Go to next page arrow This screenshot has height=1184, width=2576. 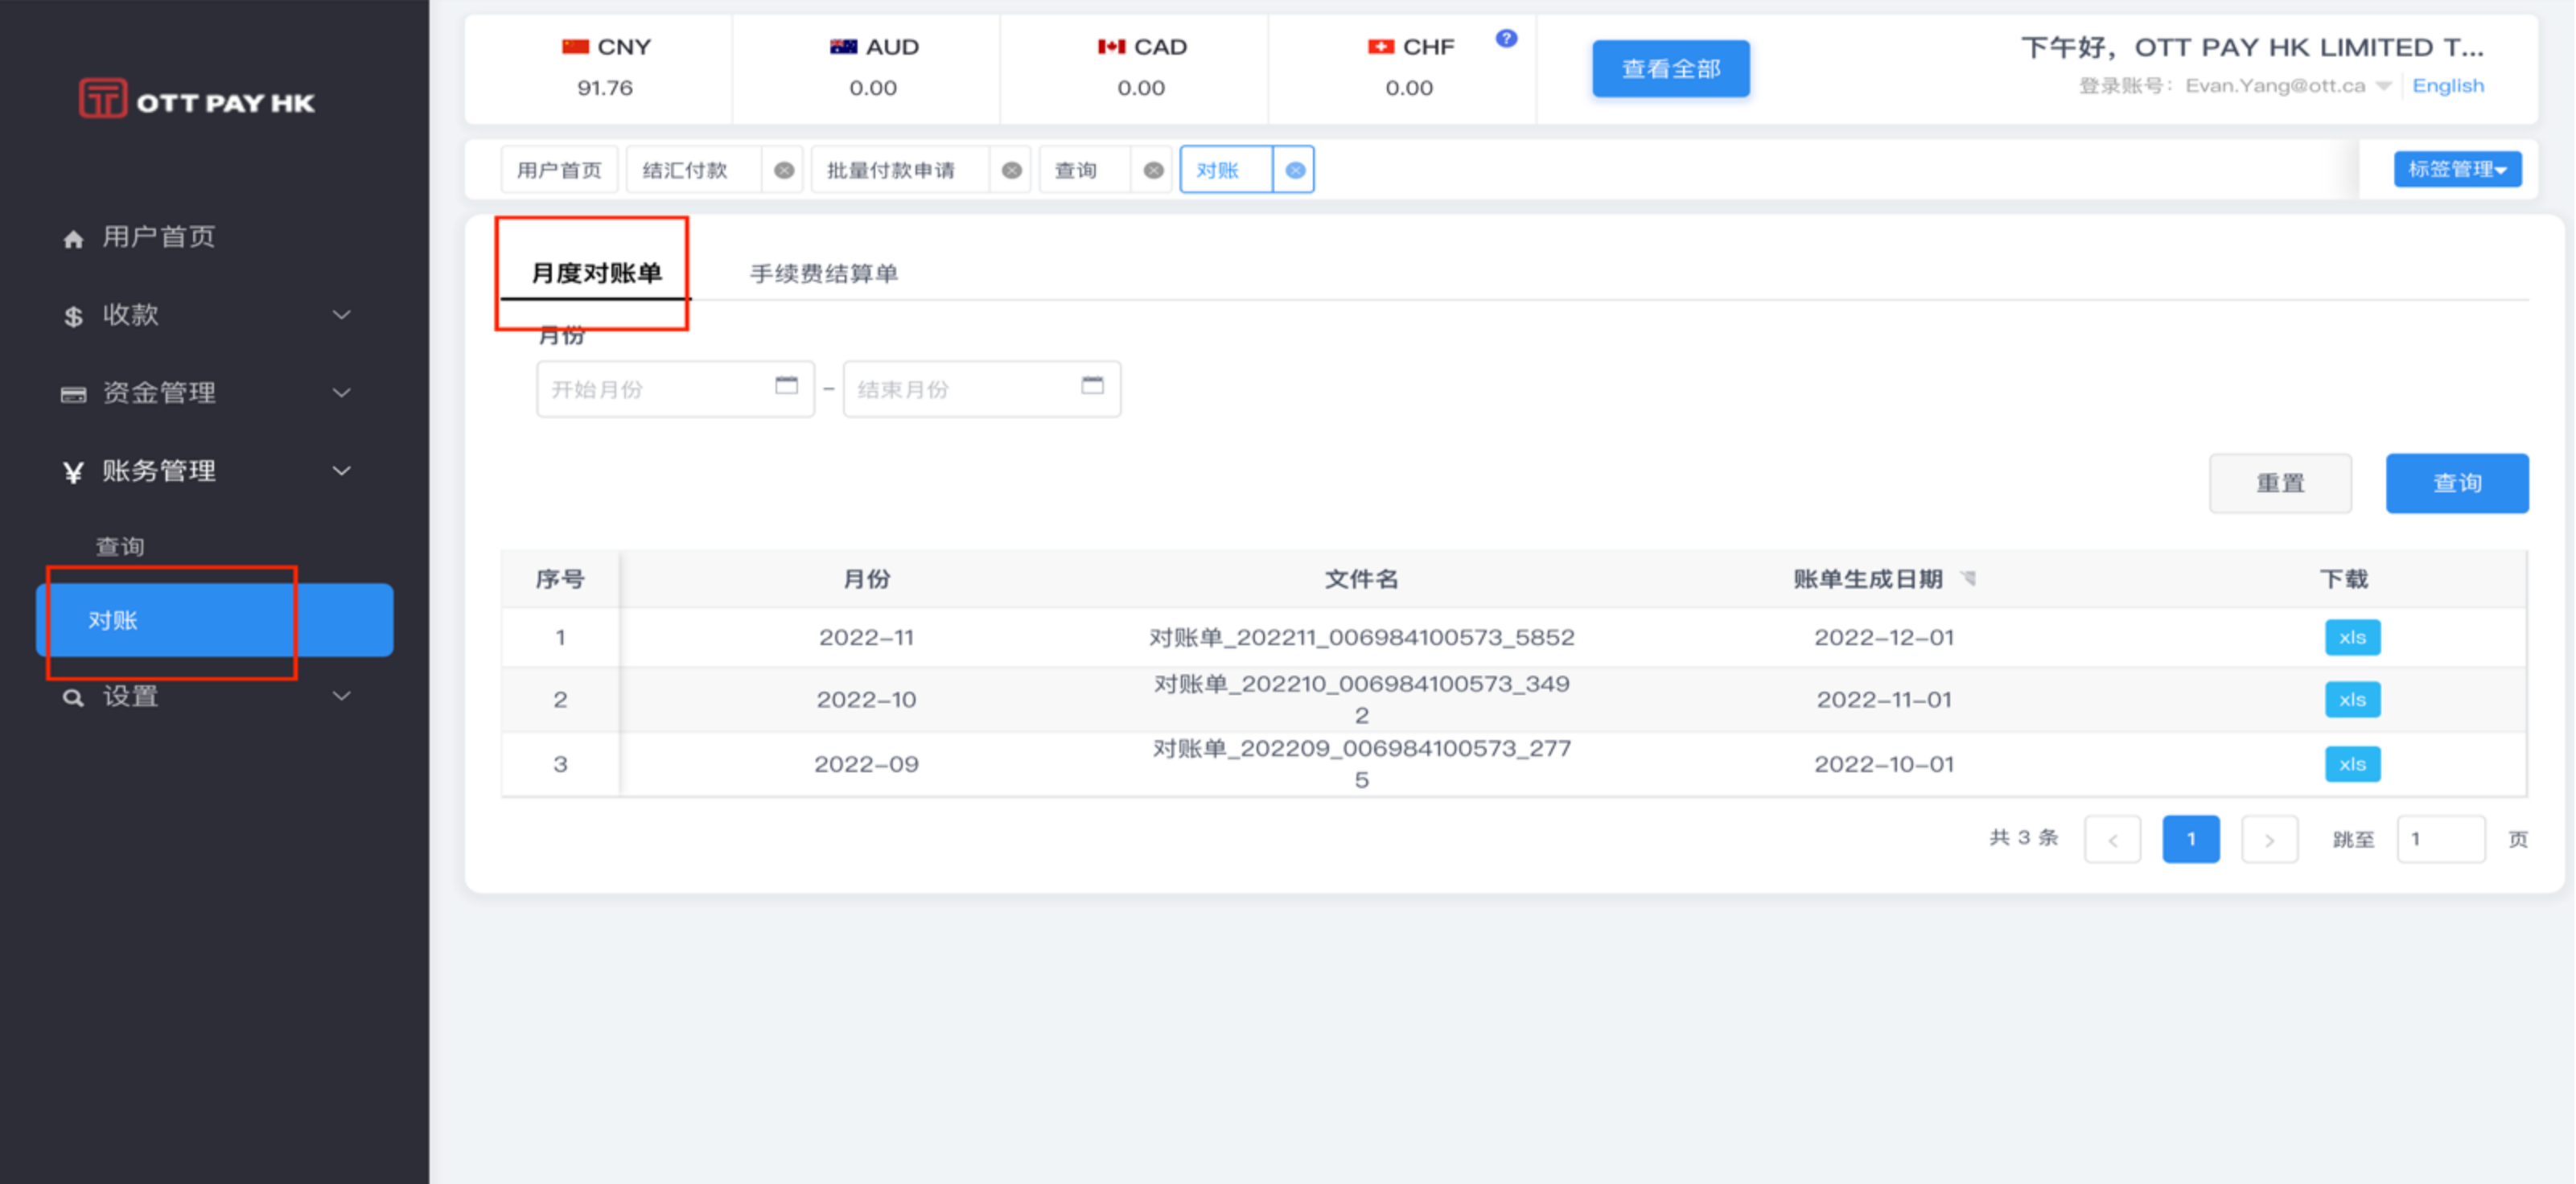(2269, 840)
